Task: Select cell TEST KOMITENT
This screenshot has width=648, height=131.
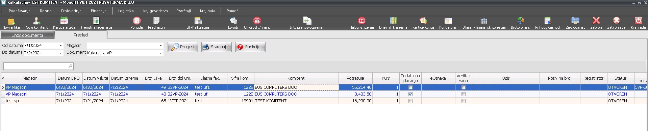Action: (296, 101)
